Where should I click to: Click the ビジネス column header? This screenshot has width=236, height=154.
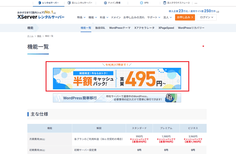193,128
